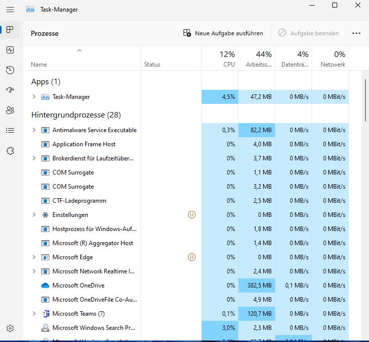Image resolution: width=369 pixels, height=342 pixels.
Task: Select the COM Surrogate row with 3,2 MB
Action: pos(186,187)
